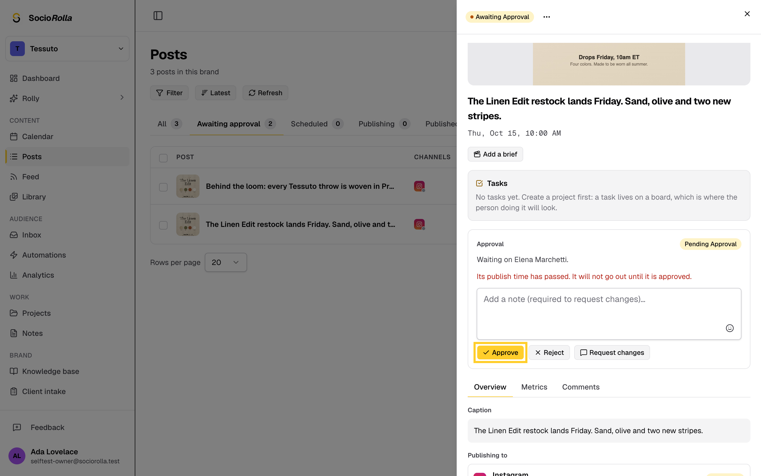Open Calendar in sidebar

click(67, 137)
